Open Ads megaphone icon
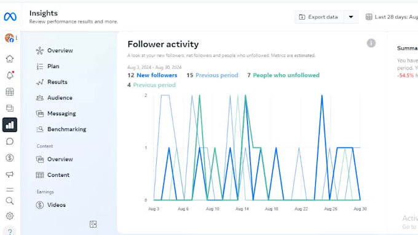The width and height of the screenshot is (418, 235). pyautogui.click(x=10, y=174)
